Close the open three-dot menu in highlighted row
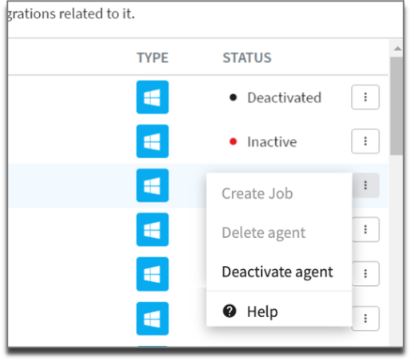This screenshot has width=411, height=361. pyautogui.click(x=365, y=185)
